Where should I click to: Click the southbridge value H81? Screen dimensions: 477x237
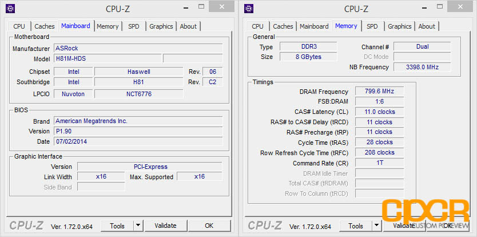click(x=139, y=82)
